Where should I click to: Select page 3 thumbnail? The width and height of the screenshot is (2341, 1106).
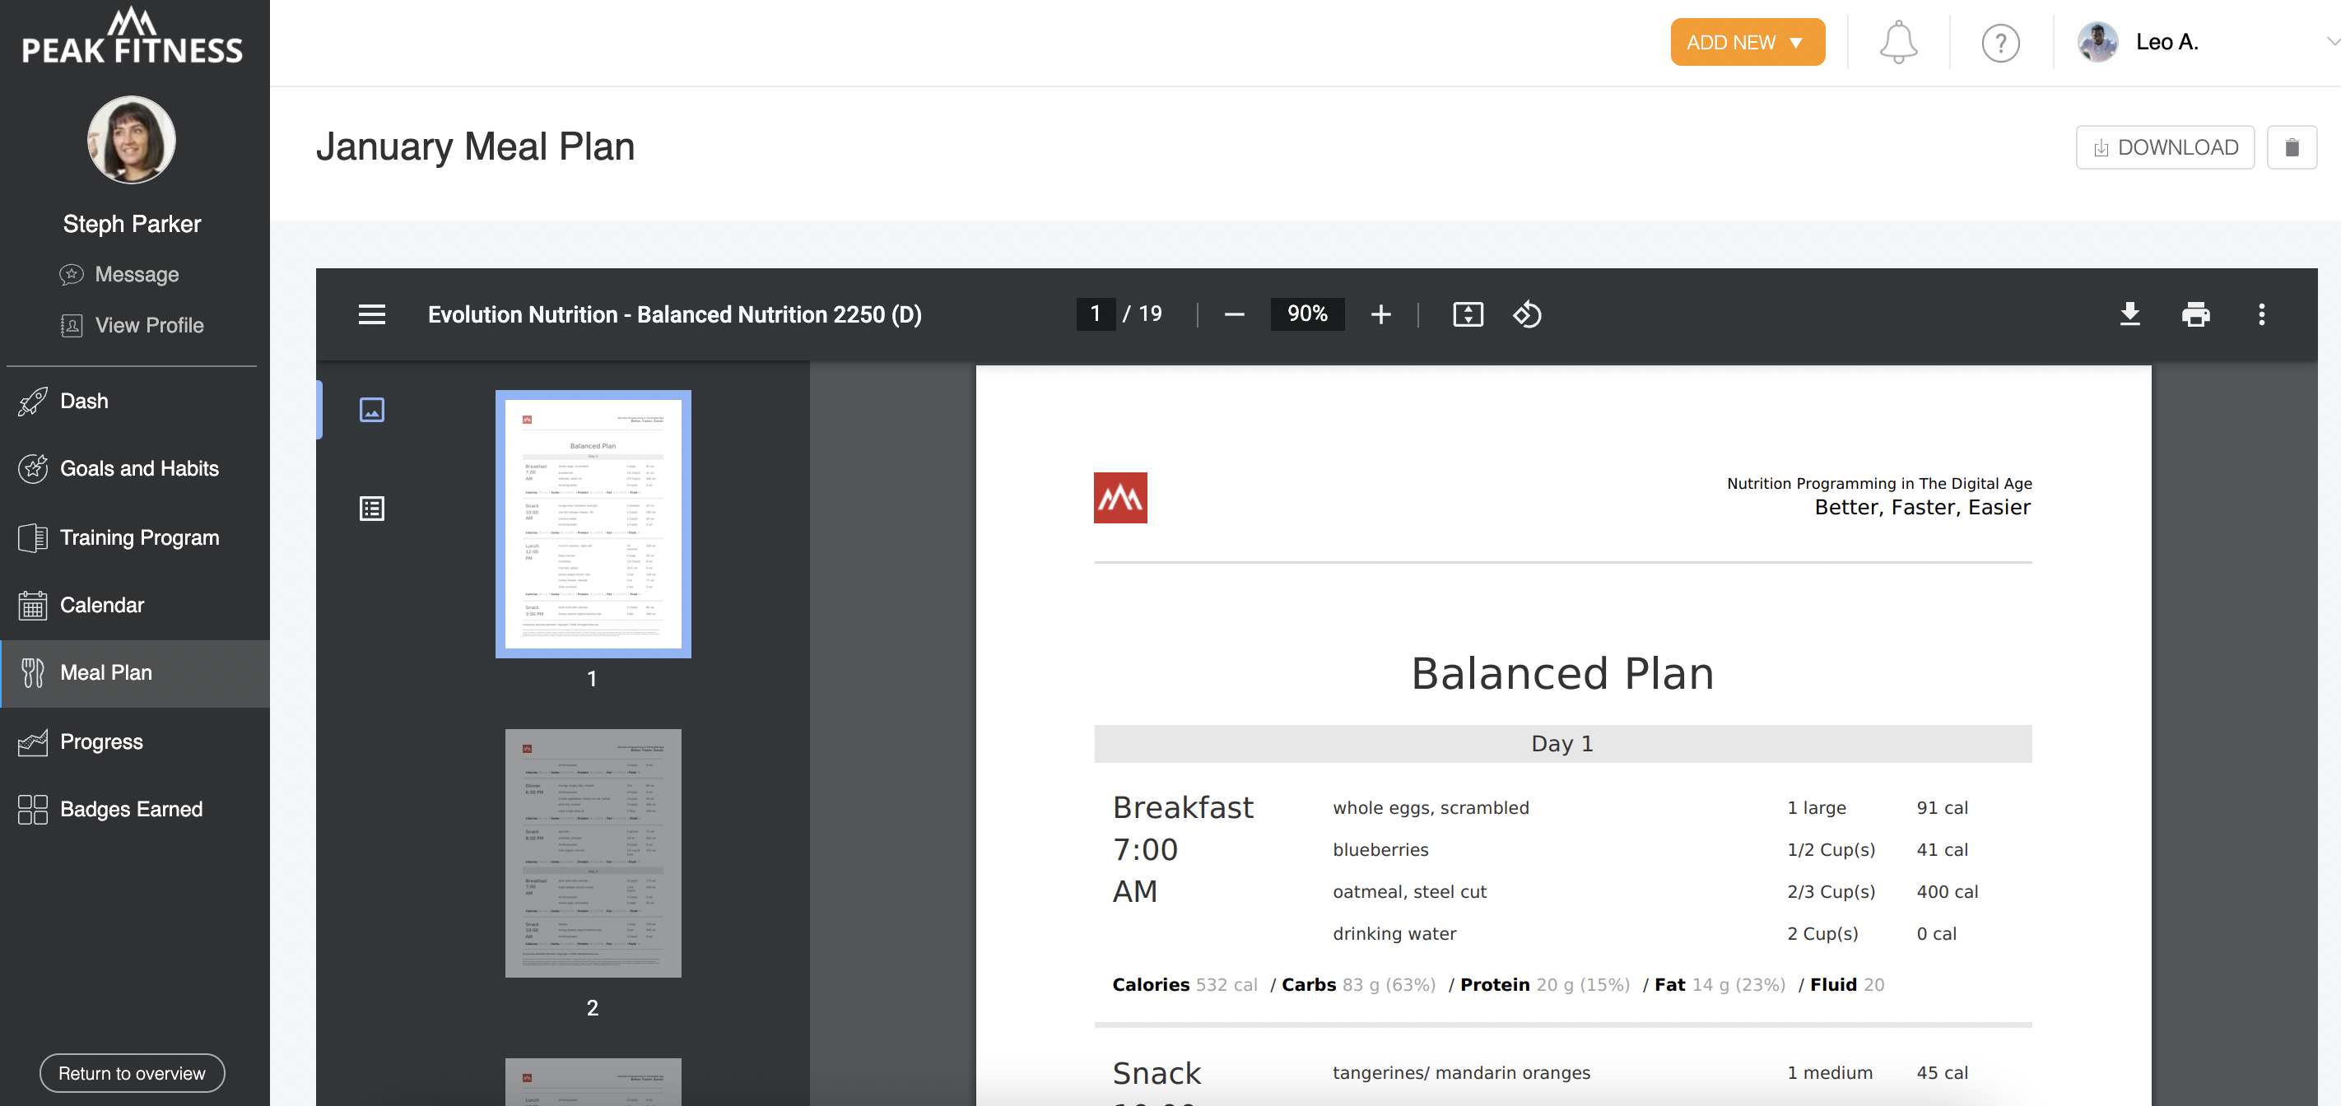click(x=593, y=1081)
